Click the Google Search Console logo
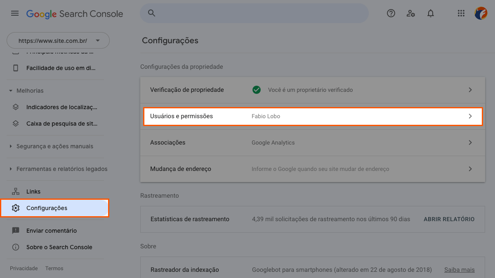This screenshot has width=495, height=278. (x=75, y=14)
